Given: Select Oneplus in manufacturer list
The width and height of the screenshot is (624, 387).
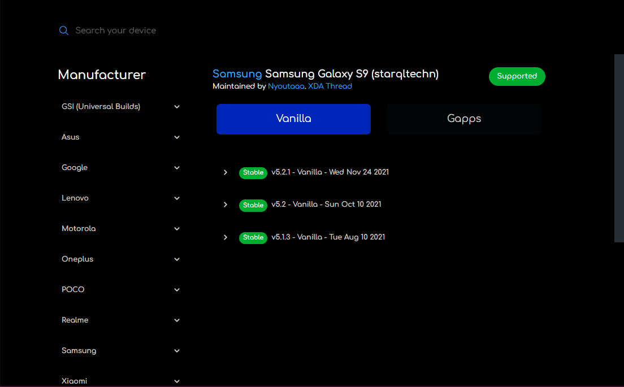Looking at the screenshot, I should tap(77, 259).
